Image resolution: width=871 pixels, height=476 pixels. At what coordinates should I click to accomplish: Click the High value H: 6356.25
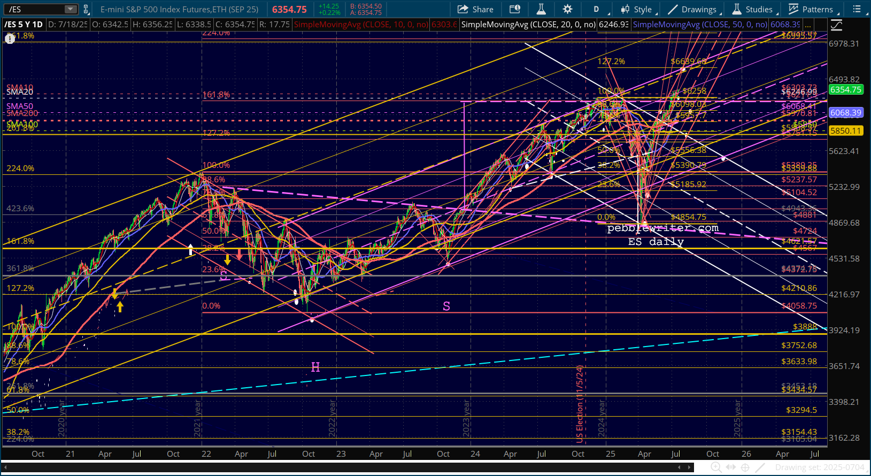pyautogui.click(x=152, y=25)
